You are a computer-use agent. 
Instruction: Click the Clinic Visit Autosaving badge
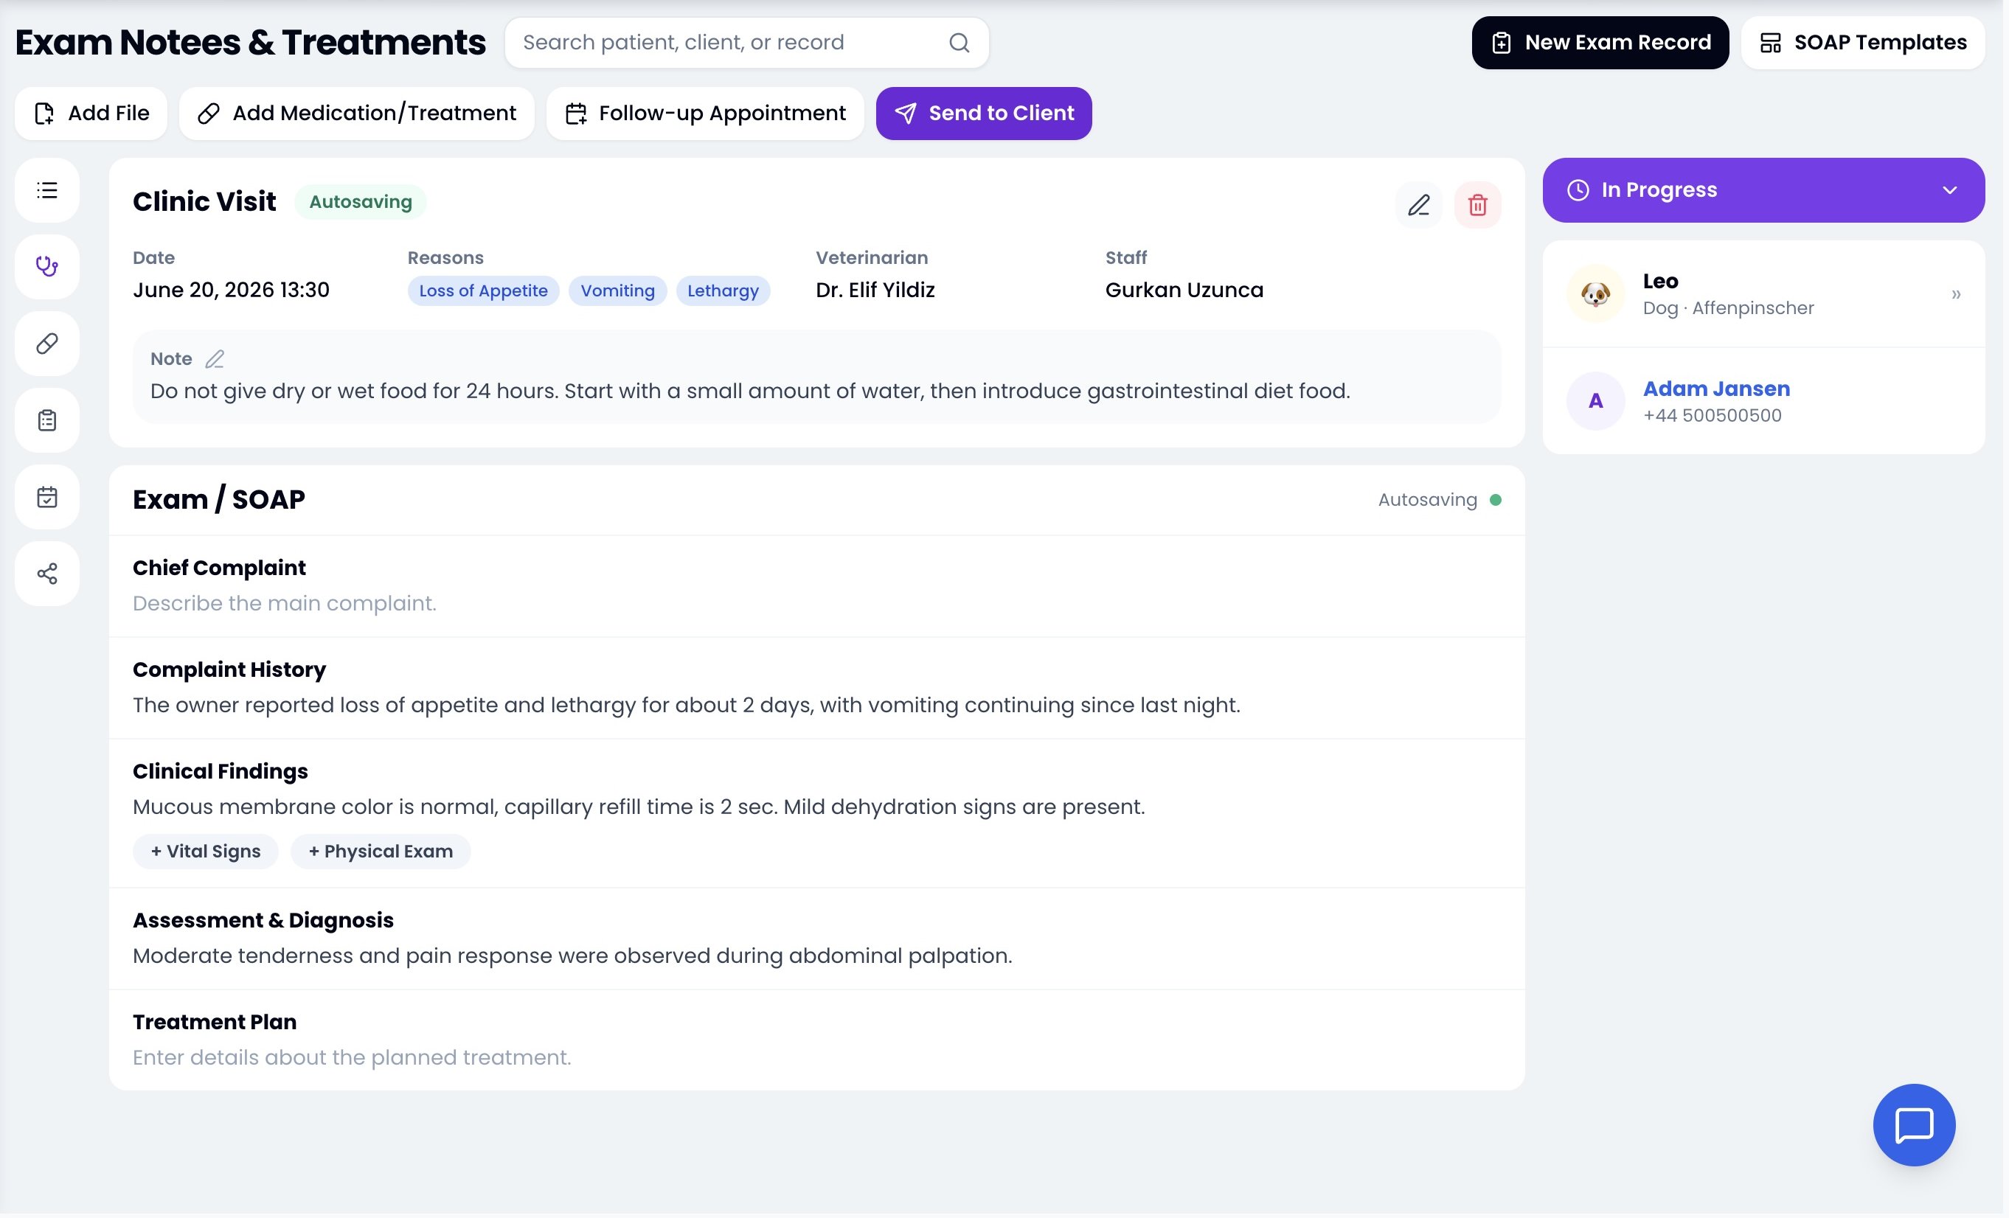[361, 202]
